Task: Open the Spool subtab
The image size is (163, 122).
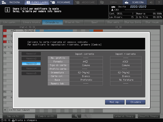Action: click(x=94, y=22)
